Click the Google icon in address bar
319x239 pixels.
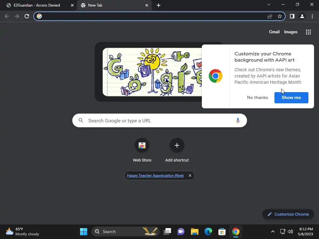(39, 16)
